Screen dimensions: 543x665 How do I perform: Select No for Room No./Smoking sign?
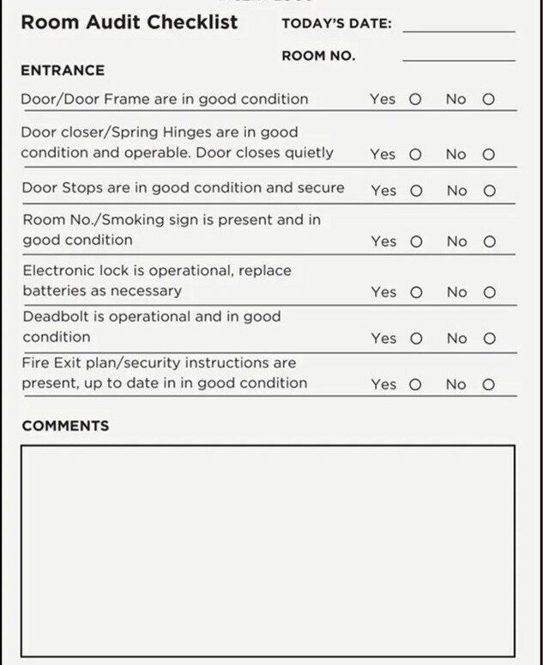(489, 241)
